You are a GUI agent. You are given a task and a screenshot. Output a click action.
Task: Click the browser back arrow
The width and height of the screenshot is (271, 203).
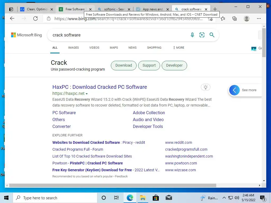[12, 19]
